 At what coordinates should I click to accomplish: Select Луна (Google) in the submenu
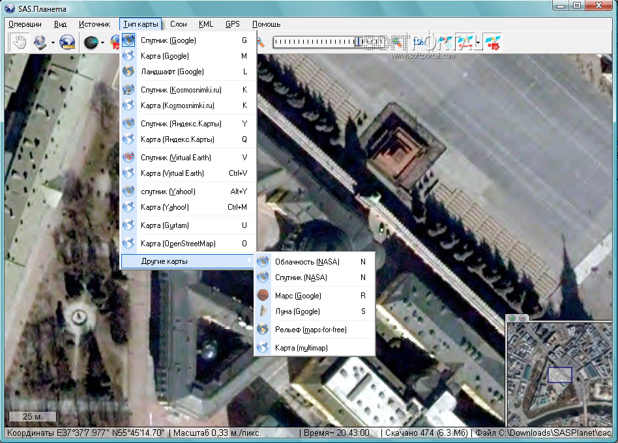point(297,311)
